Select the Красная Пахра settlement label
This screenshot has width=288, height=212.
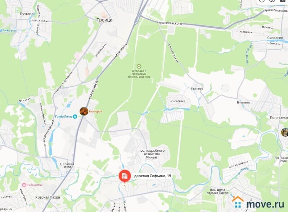coord(48,197)
